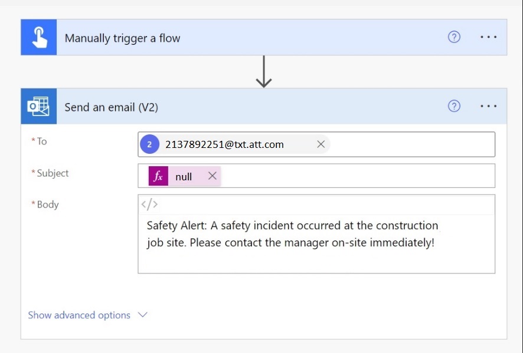Image resolution: width=523 pixels, height=353 pixels.
Task: Remove the 2137892251@txt.att.com recipient
Action: pyautogui.click(x=321, y=144)
